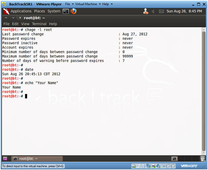Click the 'Password expires' line
Screen dimensions: 208x170
(67, 39)
